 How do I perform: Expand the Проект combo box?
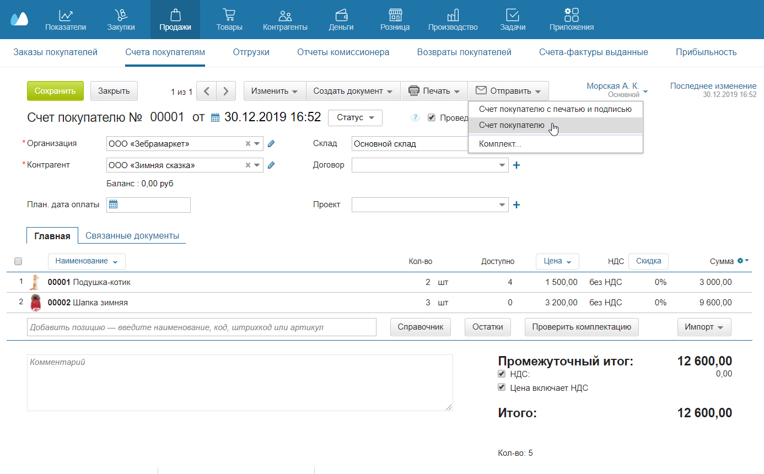pos(502,205)
